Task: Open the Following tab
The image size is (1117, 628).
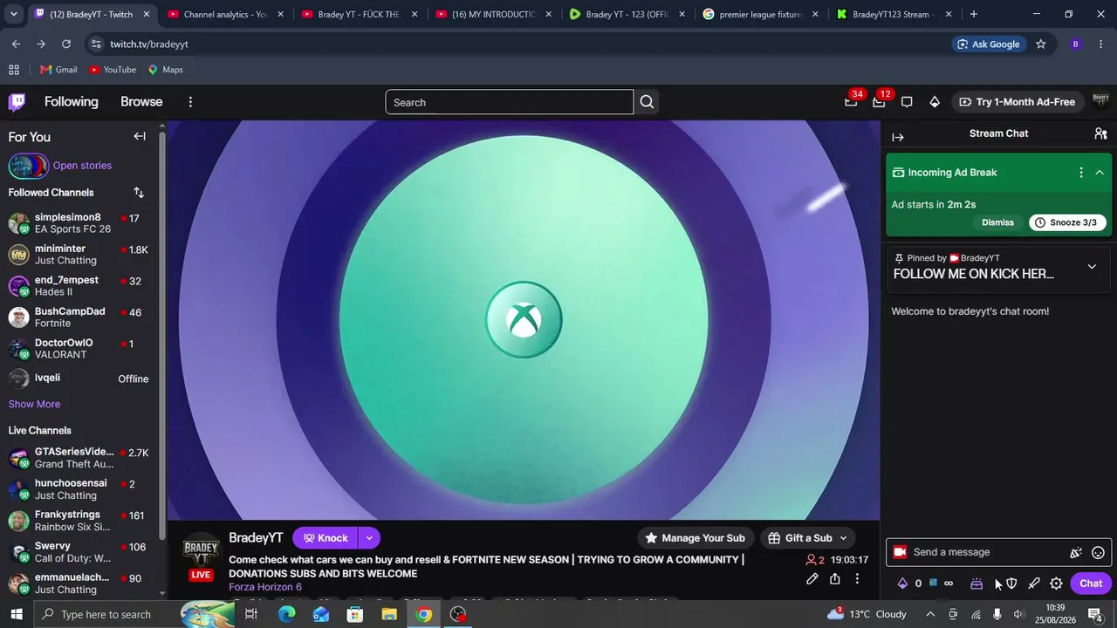Action: click(x=72, y=102)
